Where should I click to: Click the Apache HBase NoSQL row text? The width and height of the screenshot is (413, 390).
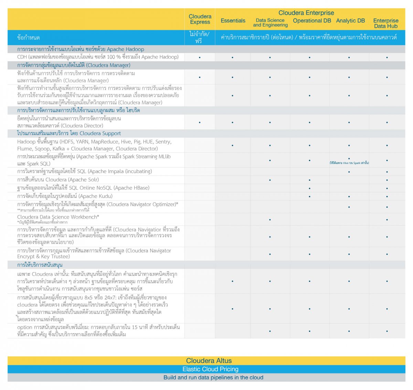coord(83,188)
